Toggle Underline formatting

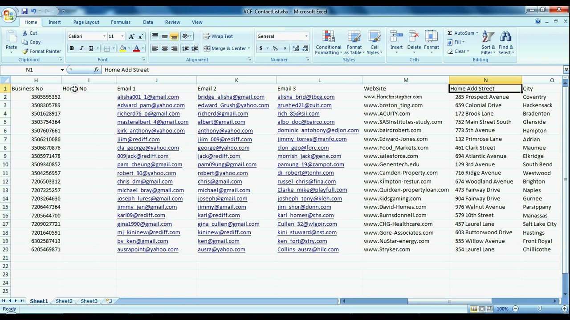[91, 48]
